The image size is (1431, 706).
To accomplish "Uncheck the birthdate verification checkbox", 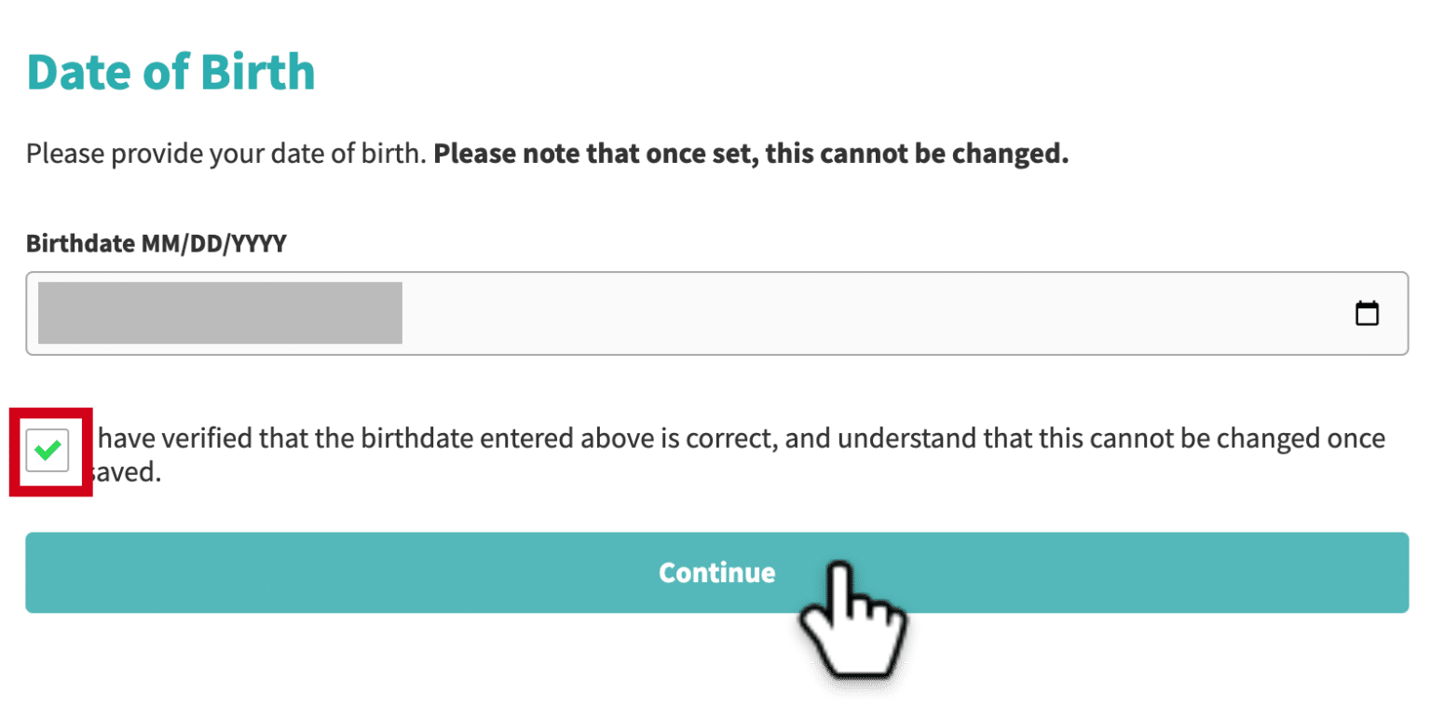I will [48, 451].
